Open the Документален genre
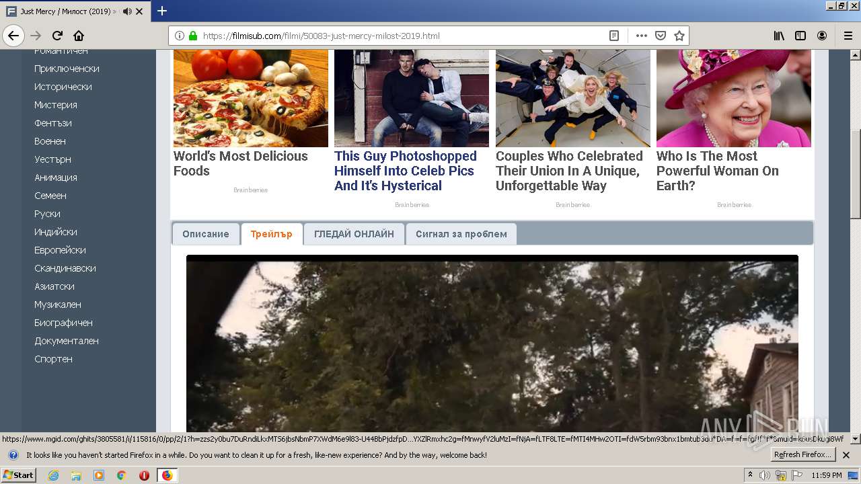 [67, 341]
